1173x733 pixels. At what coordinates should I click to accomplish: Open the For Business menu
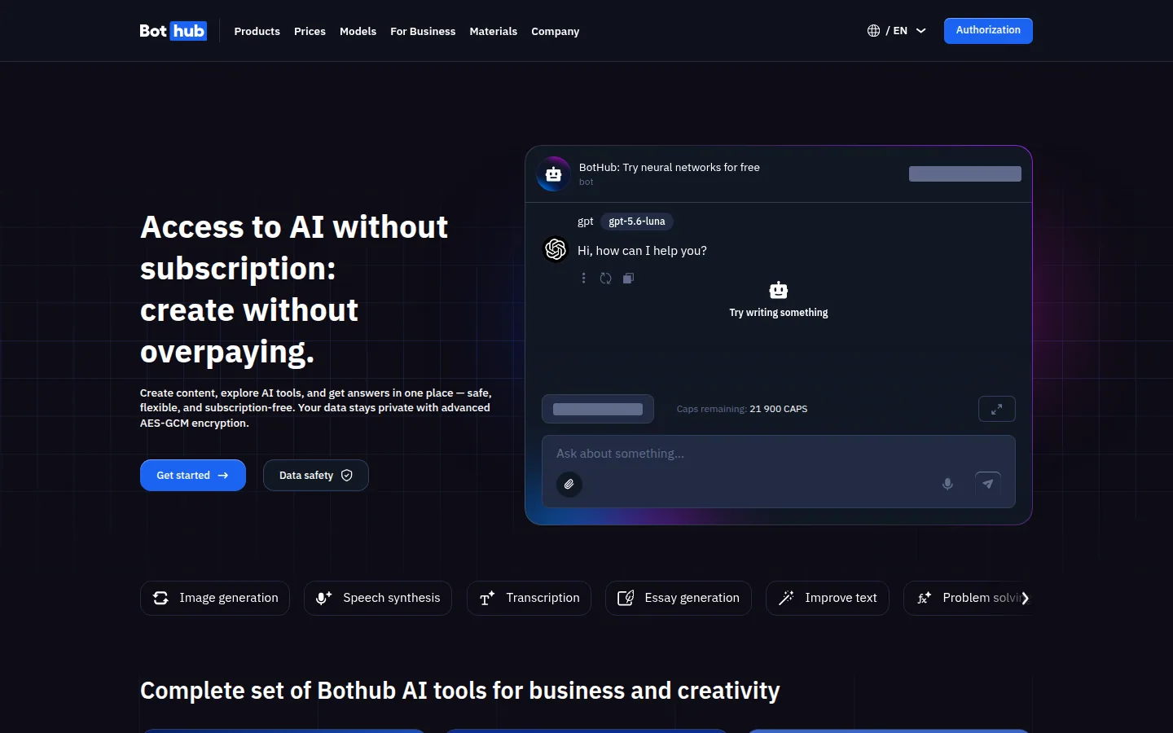click(x=423, y=31)
